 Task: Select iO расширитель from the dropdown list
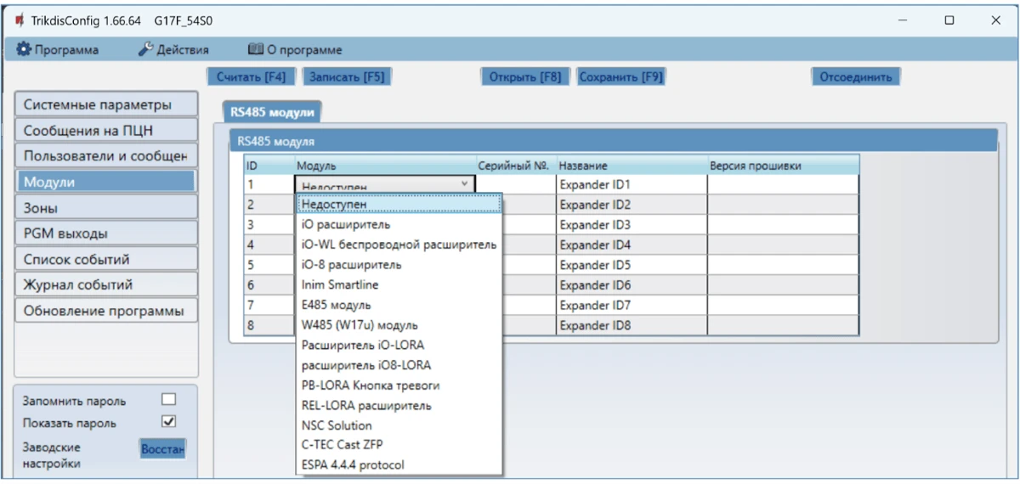(346, 224)
